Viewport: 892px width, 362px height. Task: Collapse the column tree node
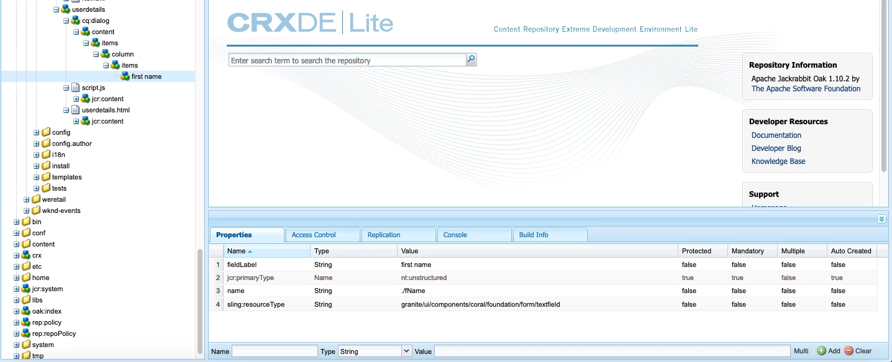[x=96, y=54]
